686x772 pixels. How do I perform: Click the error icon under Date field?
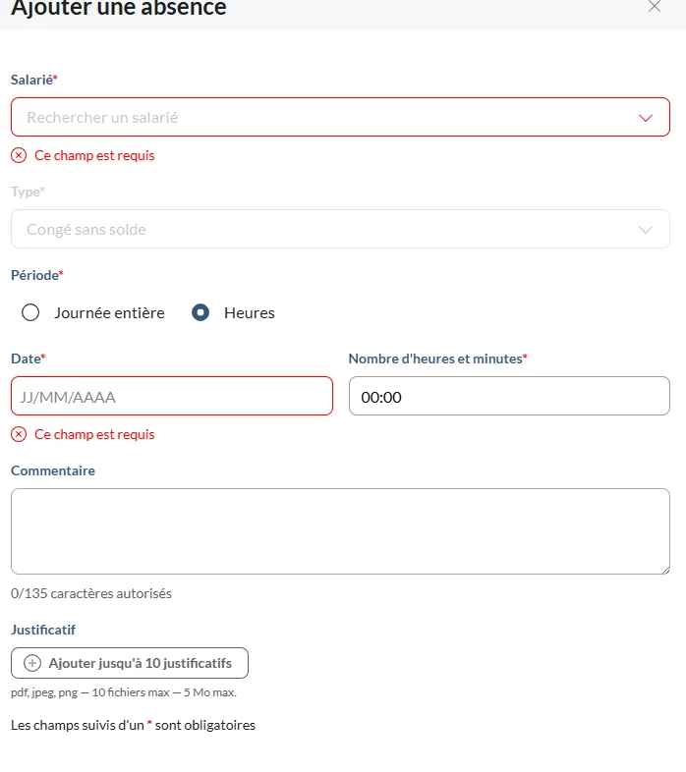[19, 434]
